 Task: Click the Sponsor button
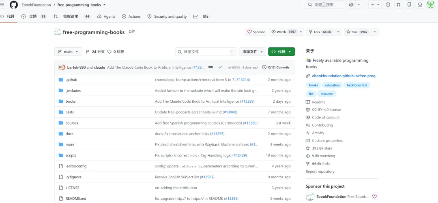[x=256, y=32]
